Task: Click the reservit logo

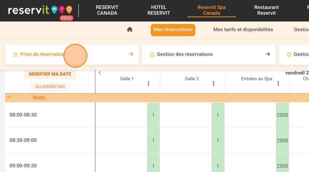Action: [x=40, y=10]
